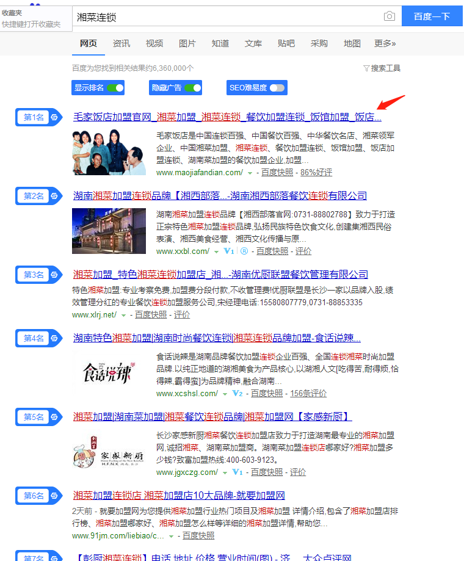
Task: Open 百度快照 for www.jgxczg.com
Action: (267, 472)
